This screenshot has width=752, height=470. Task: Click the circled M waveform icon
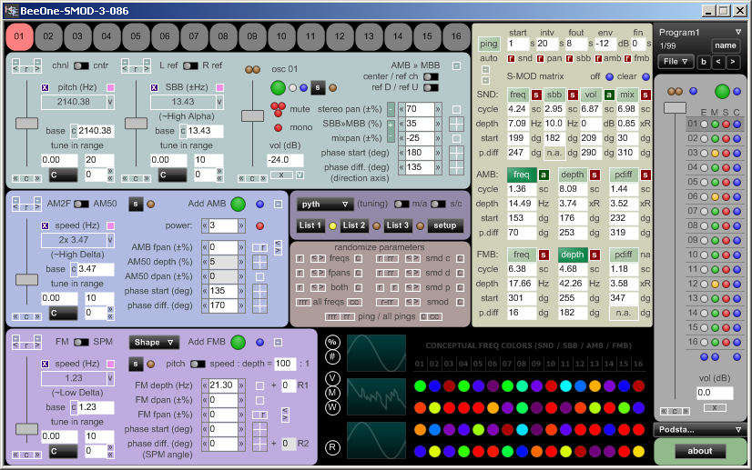(x=332, y=393)
